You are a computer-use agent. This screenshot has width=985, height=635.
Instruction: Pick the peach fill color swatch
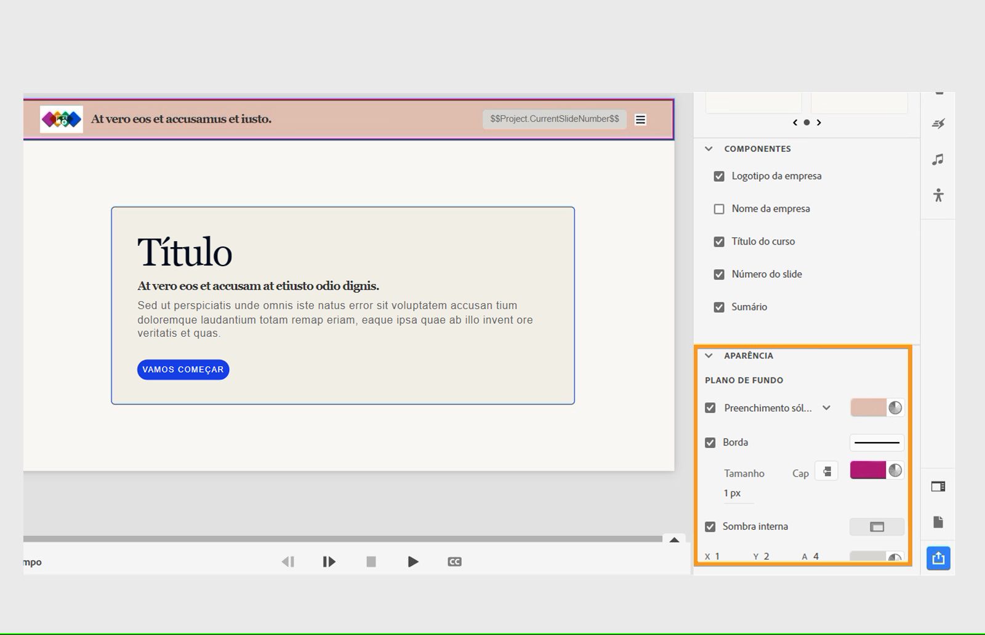point(869,408)
